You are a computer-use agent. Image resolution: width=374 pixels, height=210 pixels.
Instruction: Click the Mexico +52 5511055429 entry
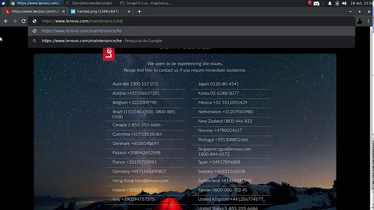tap(222, 102)
